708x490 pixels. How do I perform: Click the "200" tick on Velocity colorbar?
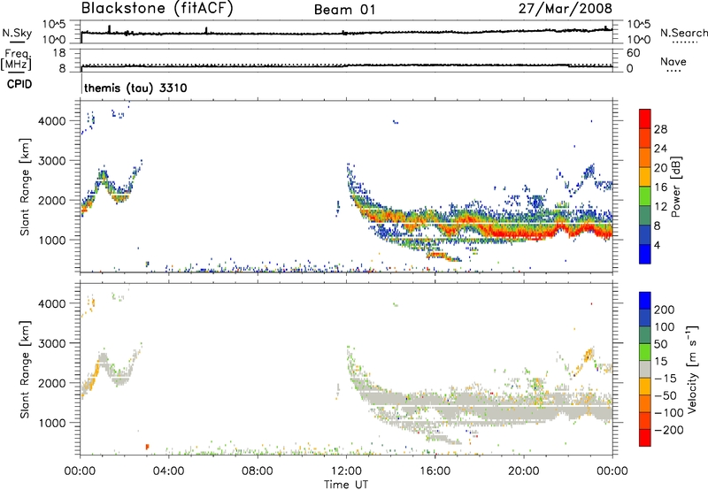pos(665,310)
